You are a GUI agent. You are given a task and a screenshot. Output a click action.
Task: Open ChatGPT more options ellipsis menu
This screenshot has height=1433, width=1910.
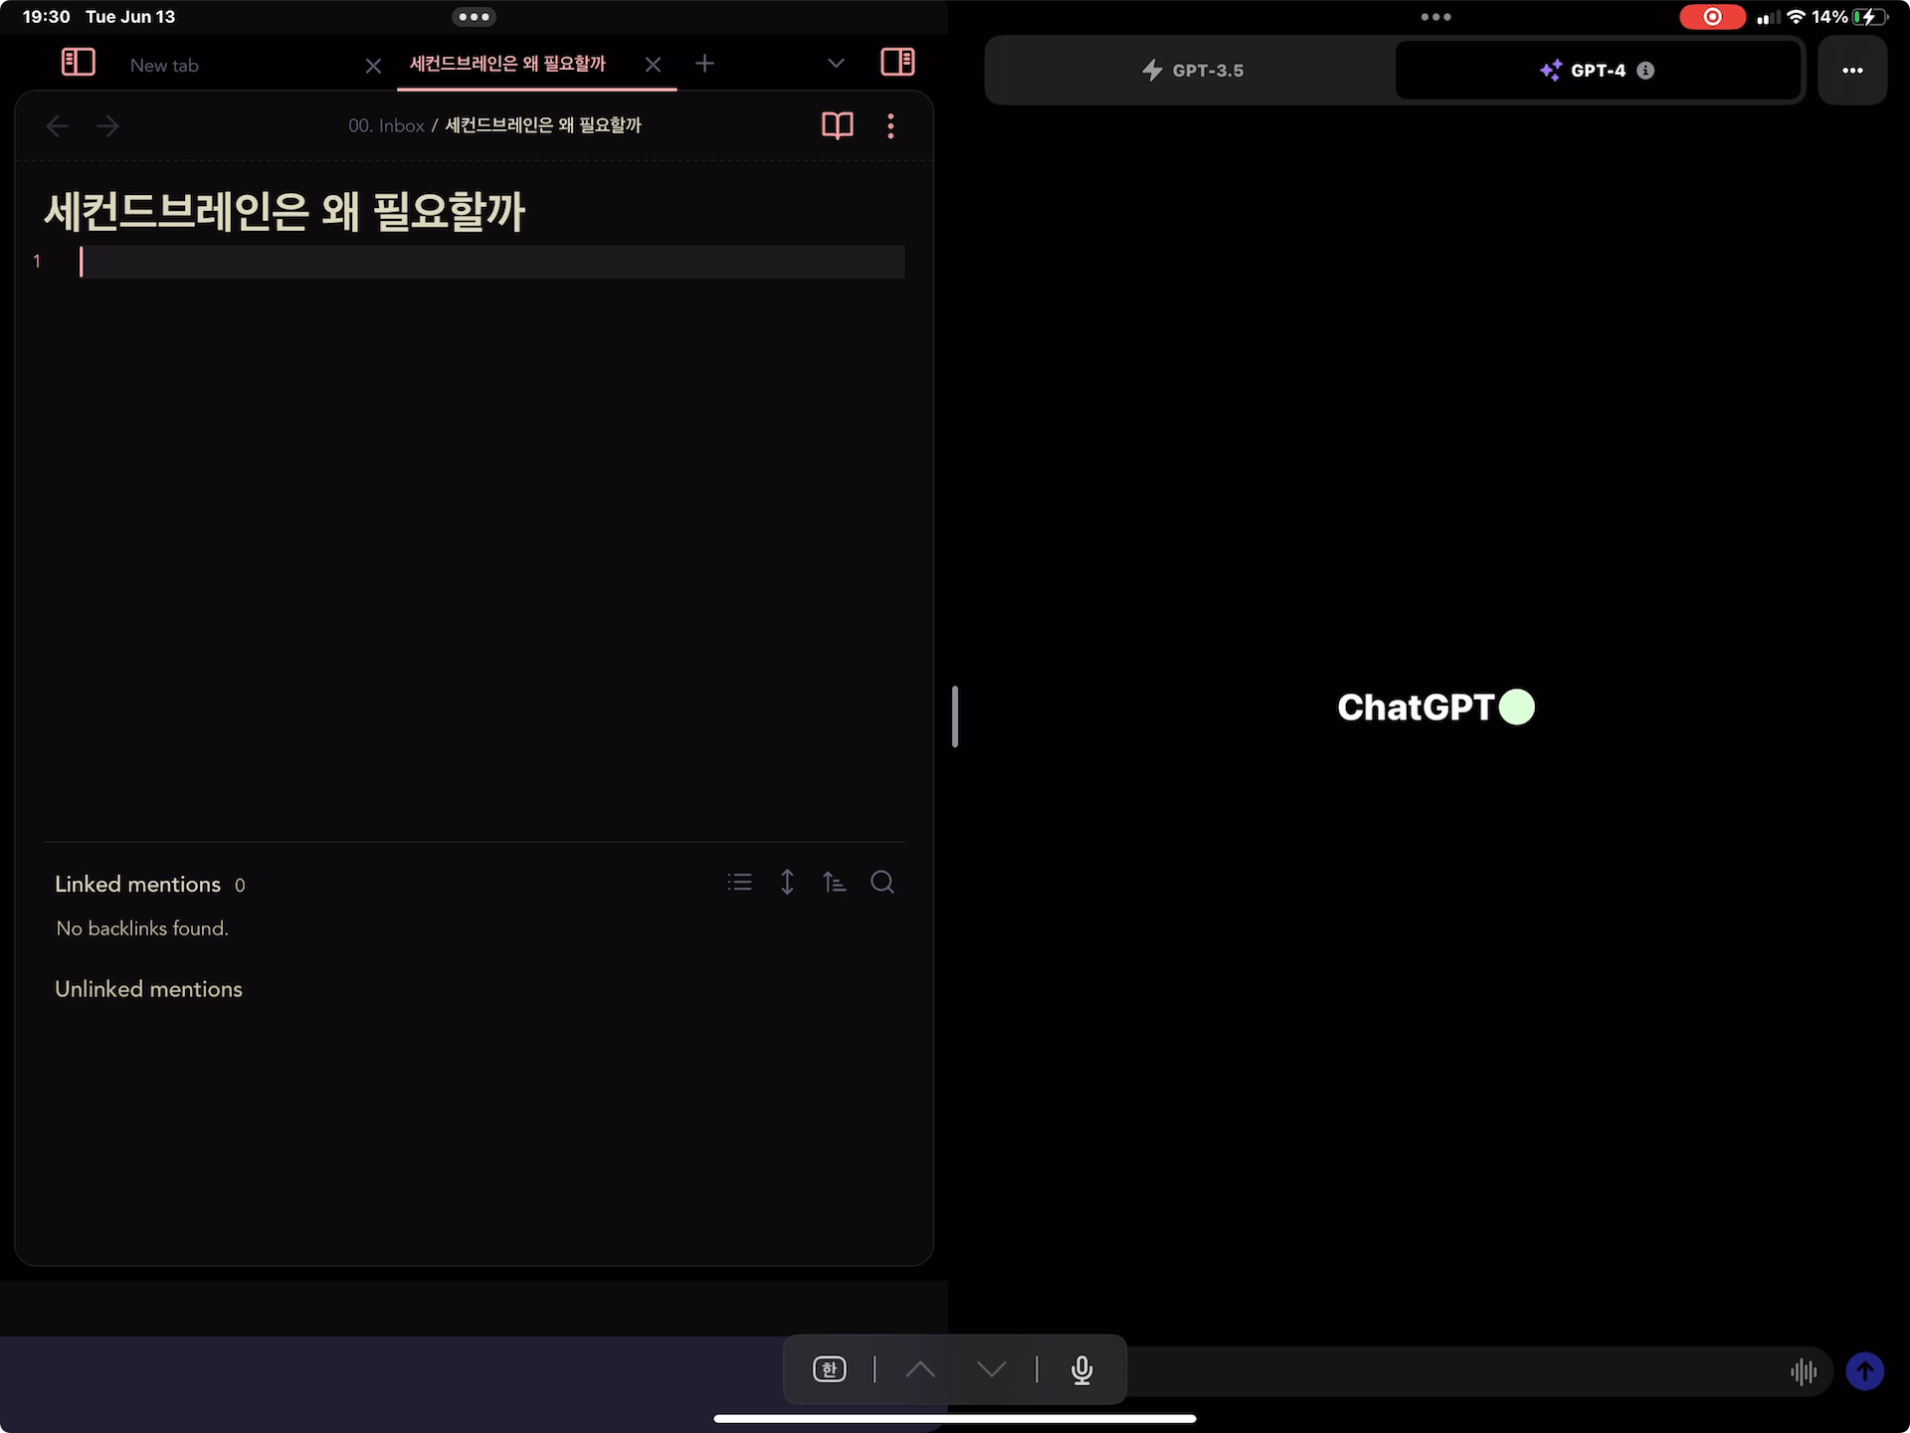[x=1852, y=71]
